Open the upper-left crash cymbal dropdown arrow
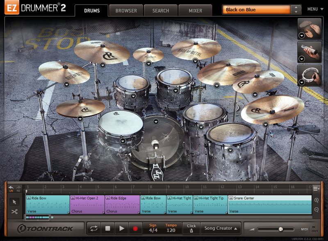 102,65
